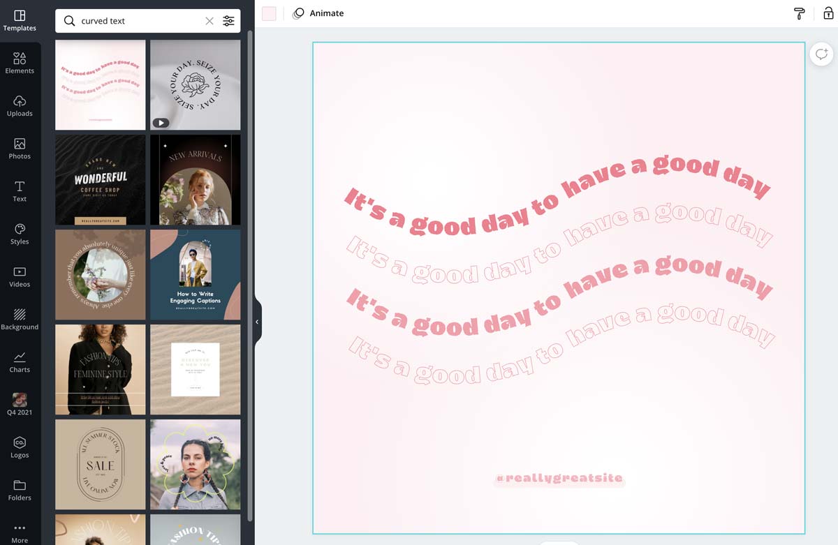Select the brown circular text flower template
The width and height of the screenshot is (838, 545).
click(101, 274)
